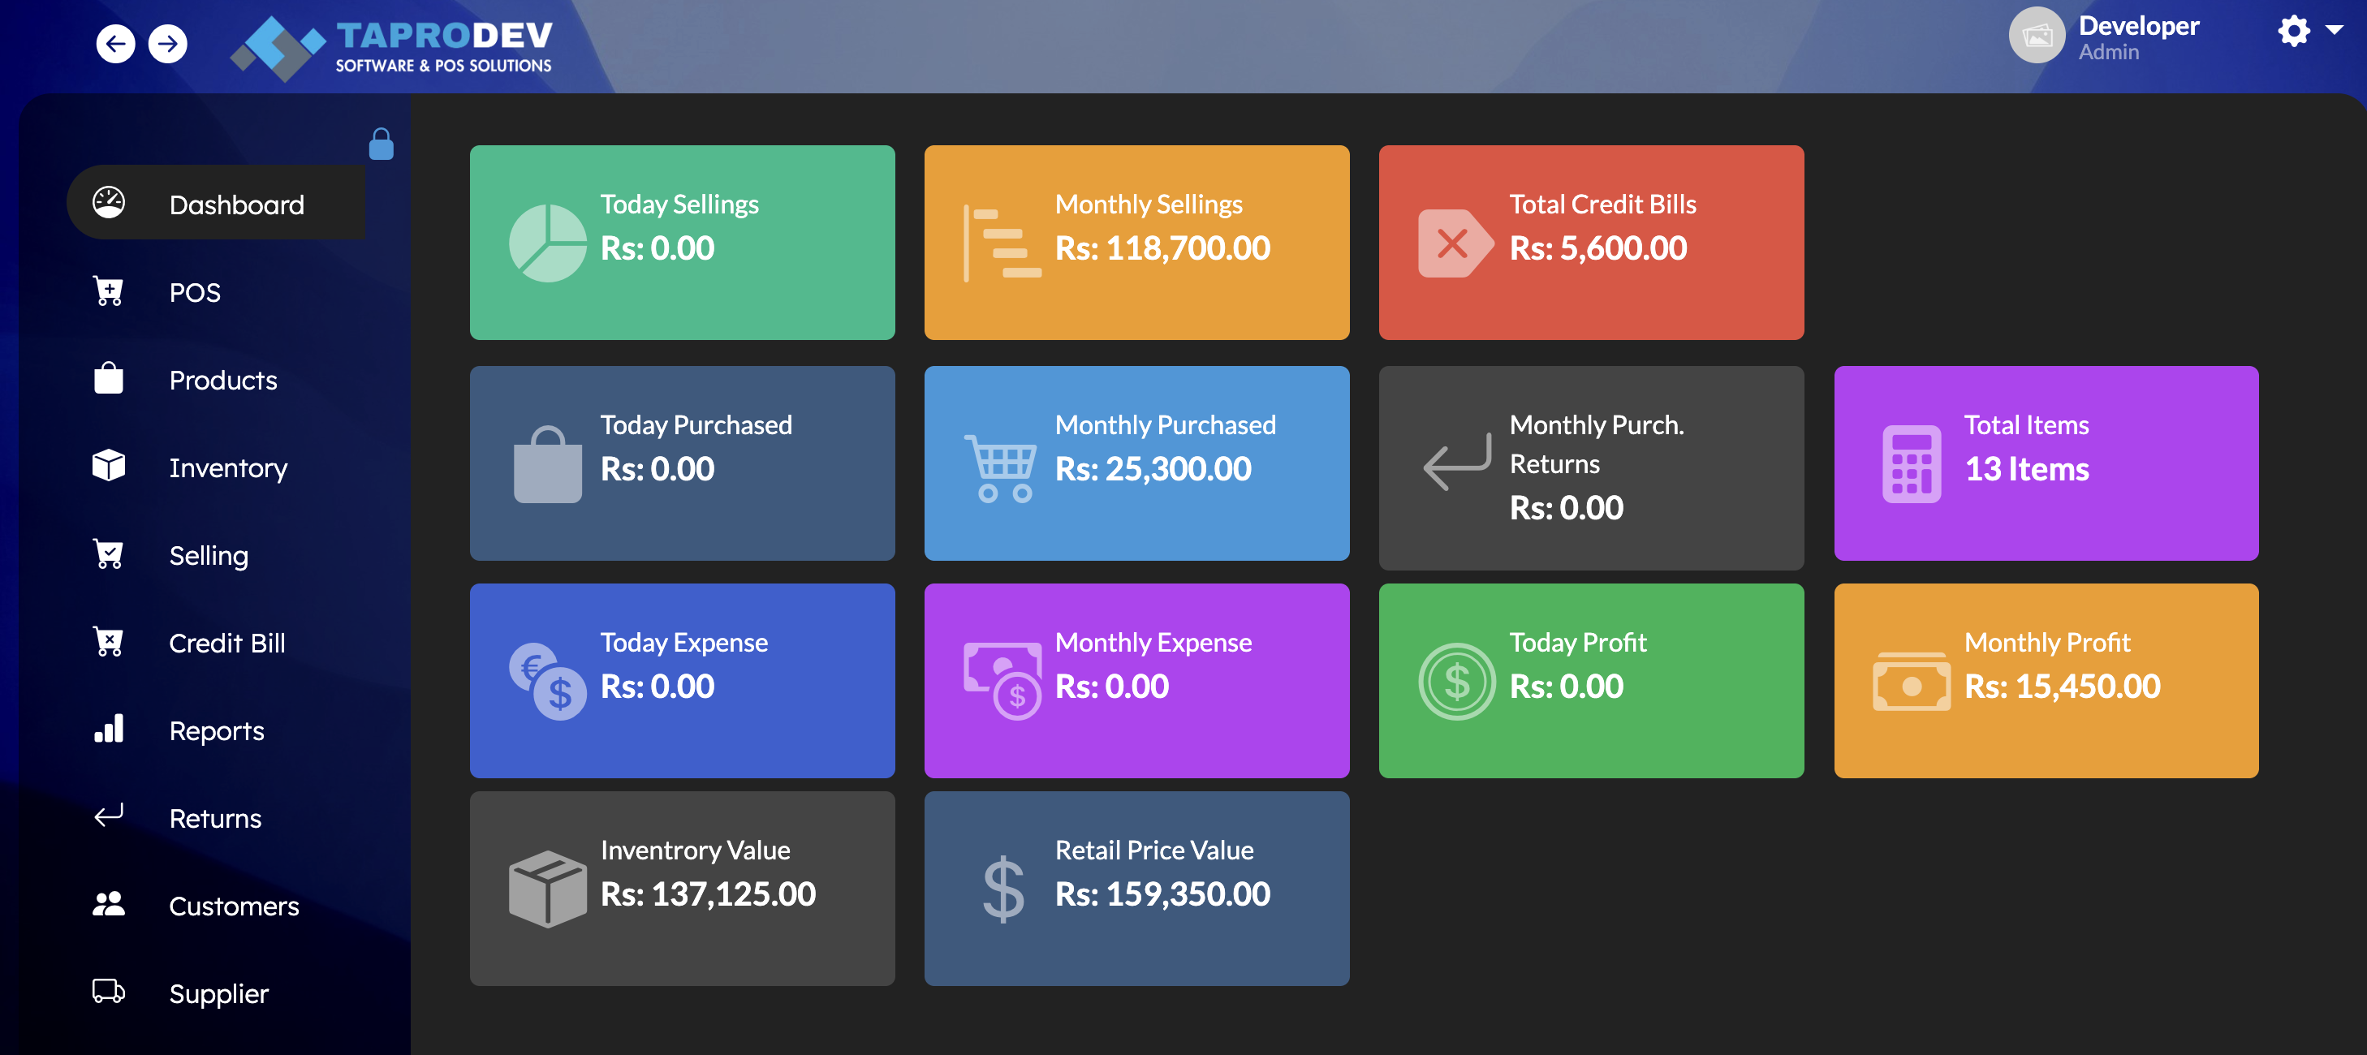Screen dimensions: 2367x1055
Task: Click the forward navigation arrow icon
Action: 167,43
